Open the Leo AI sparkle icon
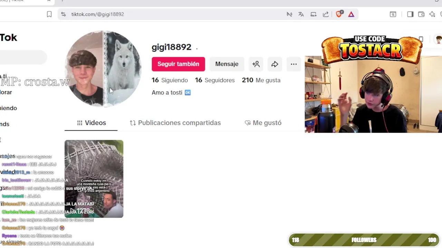Image resolution: width=442 pixels, height=248 pixels. (x=432, y=14)
